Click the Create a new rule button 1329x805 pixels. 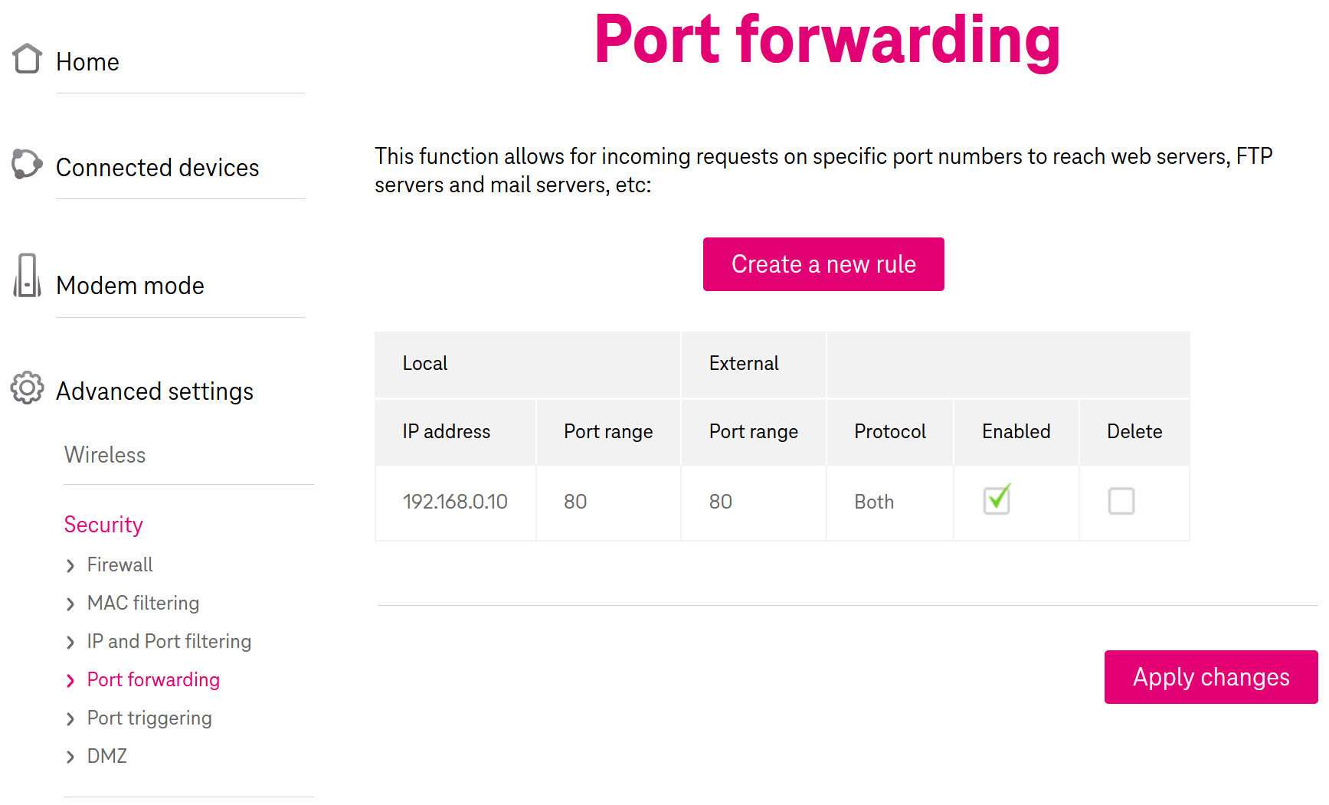pos(823,263)
